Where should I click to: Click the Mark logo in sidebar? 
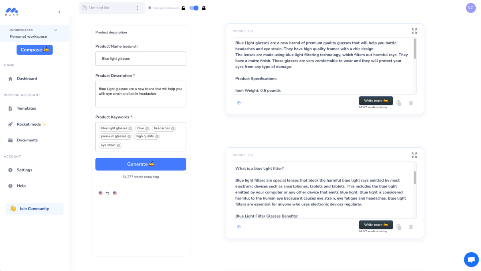(x=12, y=12)
